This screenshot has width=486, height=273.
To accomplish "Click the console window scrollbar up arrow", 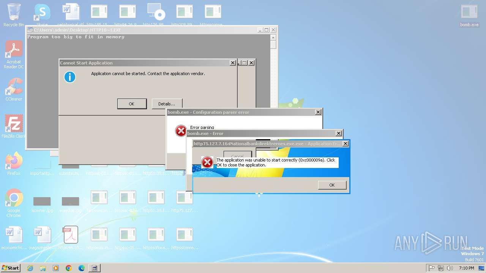I will [x=273, y=38].
